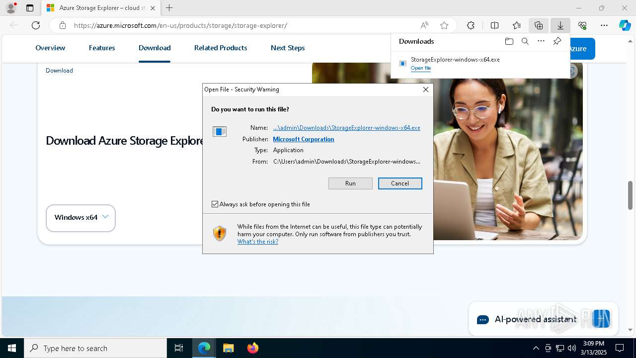Click the Open file link

(x=421, y=68)
